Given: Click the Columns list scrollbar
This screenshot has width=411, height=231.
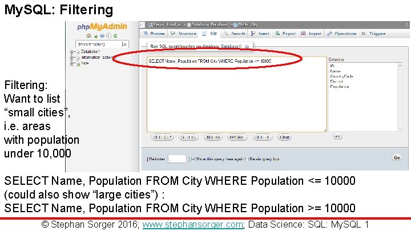Looking at the screenshot, I should pyautogui.click(x=400, y=97).
